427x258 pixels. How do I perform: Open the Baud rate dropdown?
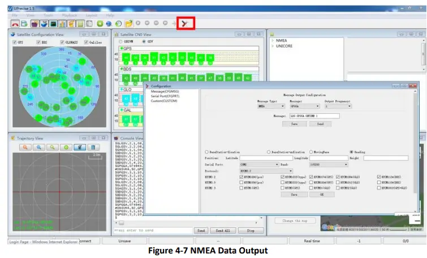(329, 165)
